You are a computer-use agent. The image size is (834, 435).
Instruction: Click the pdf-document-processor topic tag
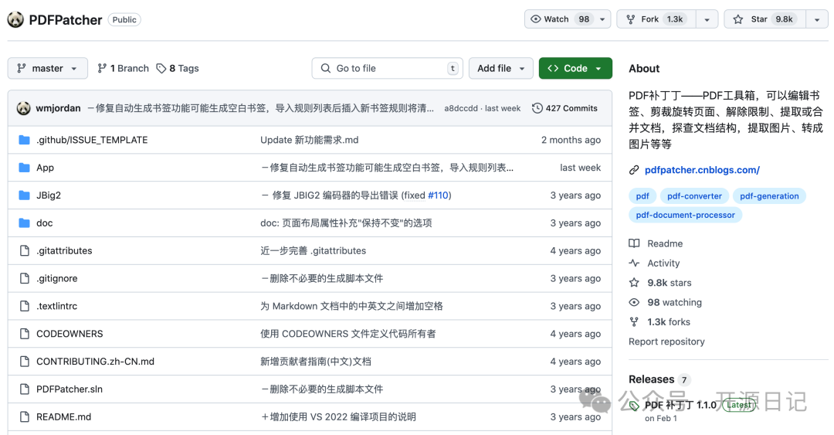(x=685, y=215)
